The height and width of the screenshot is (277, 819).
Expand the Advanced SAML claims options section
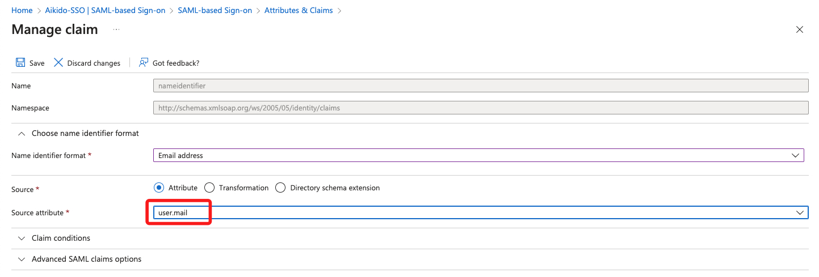click(x=22, y=259)
